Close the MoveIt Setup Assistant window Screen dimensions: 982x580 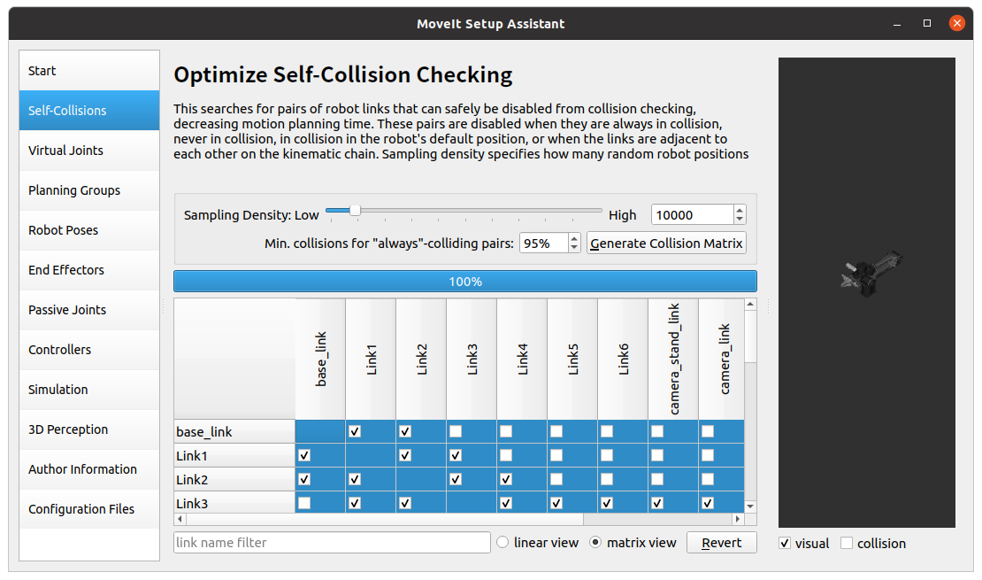pyautogui.click(x=957, y=23)
